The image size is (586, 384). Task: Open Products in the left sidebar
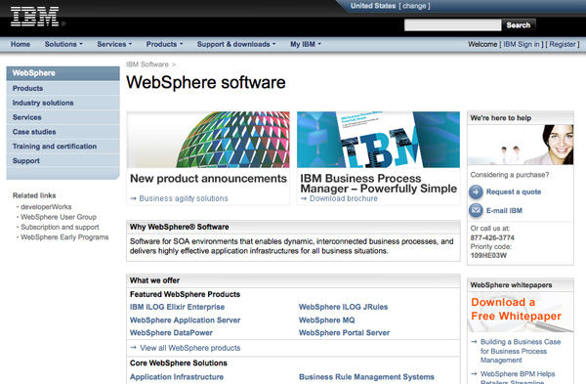(63, 88)
